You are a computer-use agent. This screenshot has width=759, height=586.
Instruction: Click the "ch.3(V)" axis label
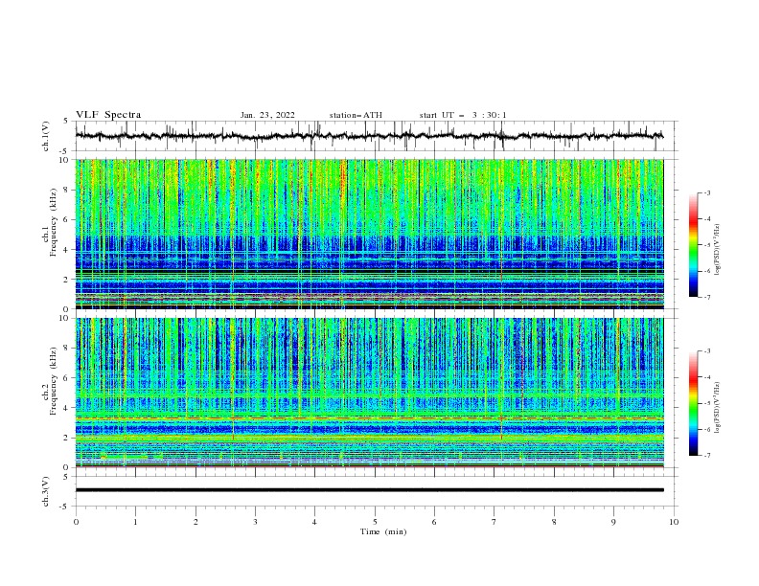click(46, 491)
